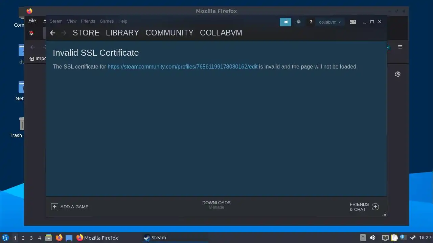Click the Pokeball tab icon in Firefox
Screen dimensions: 433x243
point(31,33)
